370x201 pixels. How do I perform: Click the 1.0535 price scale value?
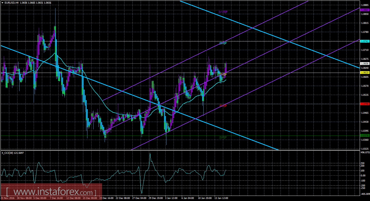365,95
